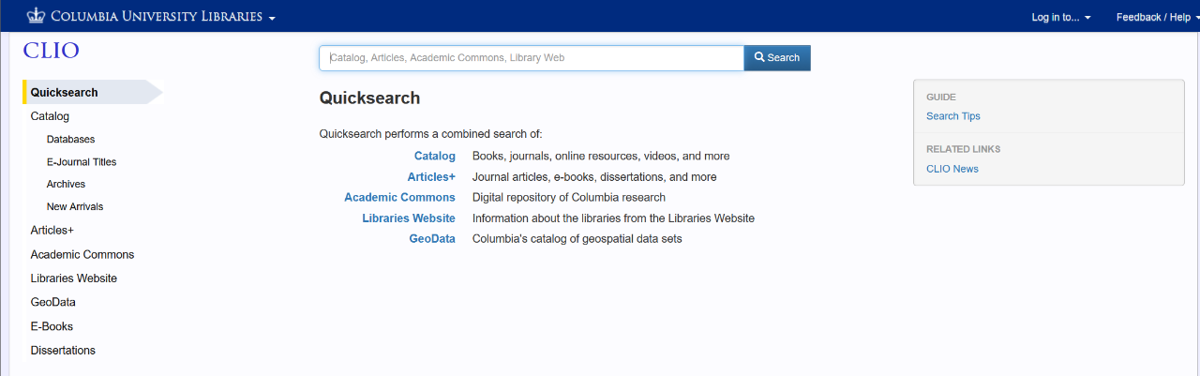Open the Log in to... dropdown
1200x376 pixels.
pos(1061,17)
